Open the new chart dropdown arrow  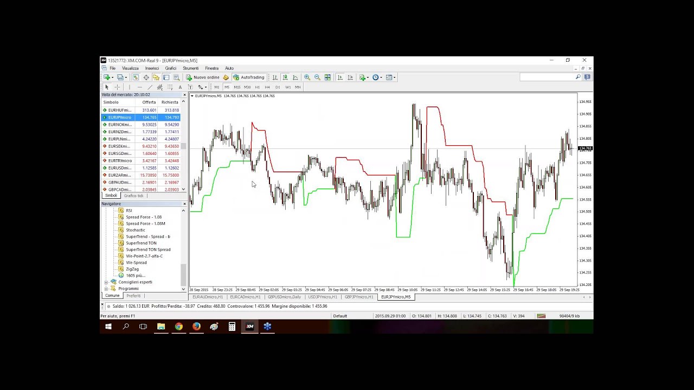click(x=112, y=77)
